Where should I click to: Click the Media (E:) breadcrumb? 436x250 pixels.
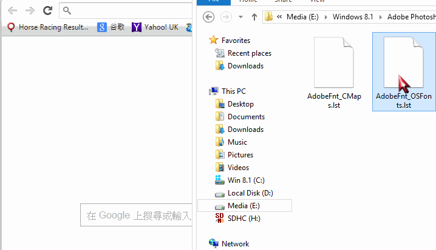tap(302, 17)
